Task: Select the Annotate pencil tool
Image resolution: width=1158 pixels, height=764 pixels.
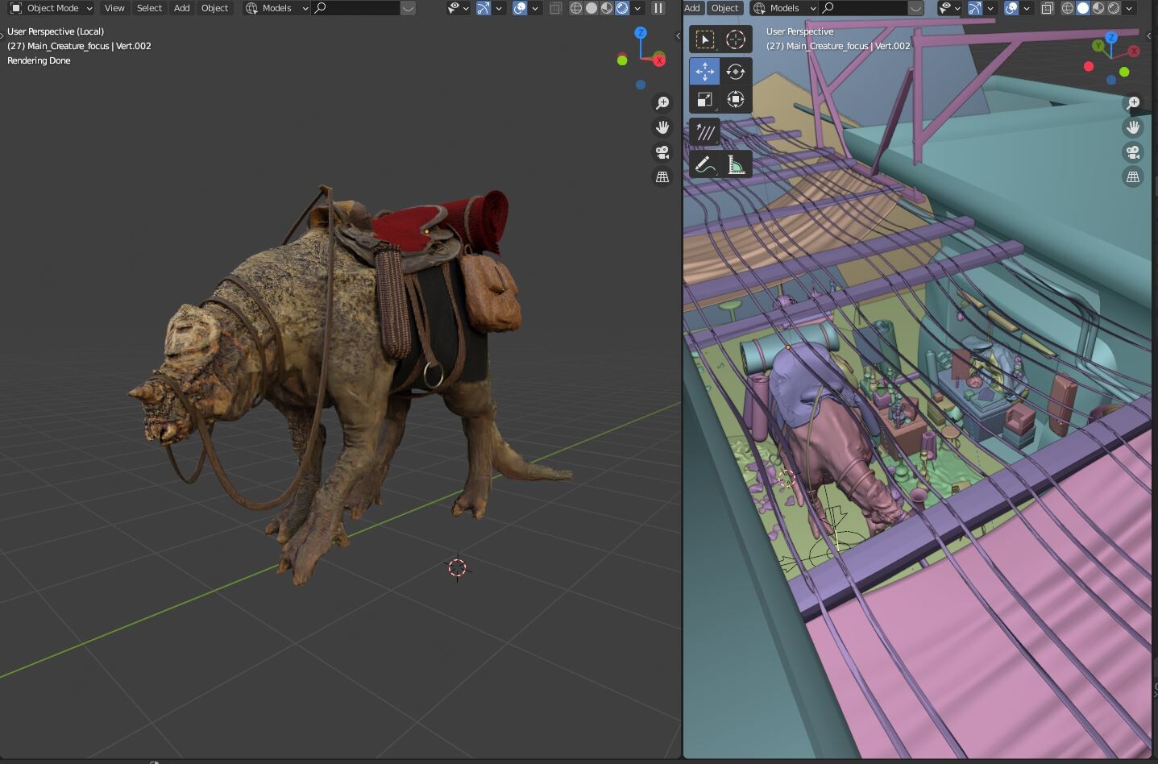Action: [704, 165]
